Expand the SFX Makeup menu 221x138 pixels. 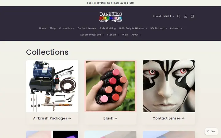[x=159, y=28]
